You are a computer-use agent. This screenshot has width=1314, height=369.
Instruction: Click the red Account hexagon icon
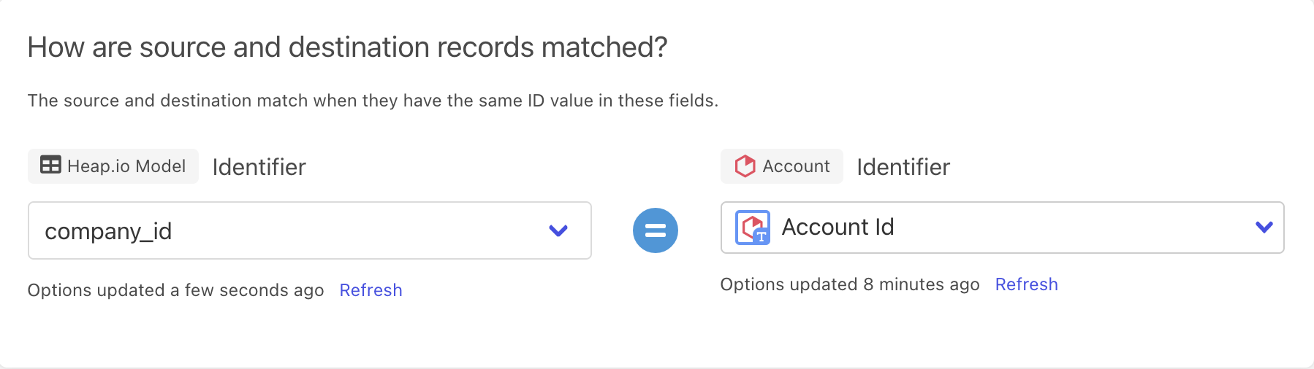(745, 166)
